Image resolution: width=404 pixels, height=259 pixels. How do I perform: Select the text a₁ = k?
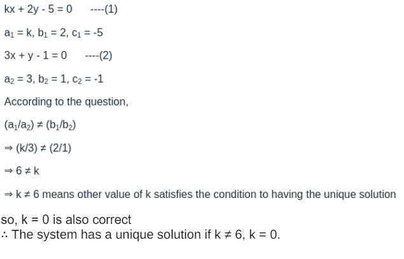(x=17, y=32)
